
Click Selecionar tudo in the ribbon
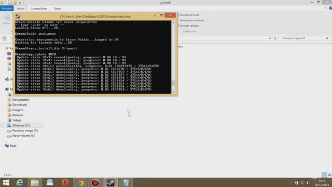pyautogui.click(x=189, y=15)
